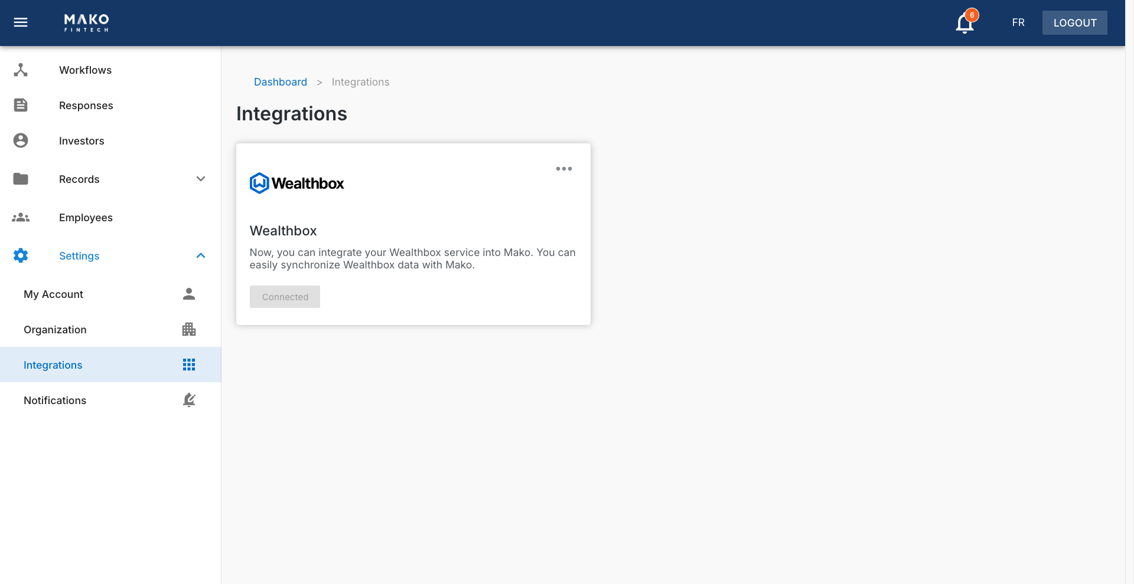The image size is (1134, 584).
Task: Select the Integrations grid icon
Action: point(188,365)
